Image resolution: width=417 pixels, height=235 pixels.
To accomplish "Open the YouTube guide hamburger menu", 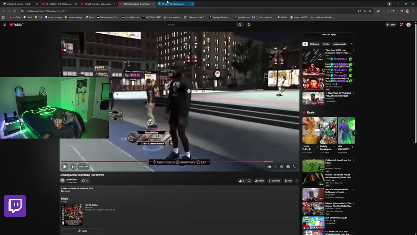I will click(5, 25).
